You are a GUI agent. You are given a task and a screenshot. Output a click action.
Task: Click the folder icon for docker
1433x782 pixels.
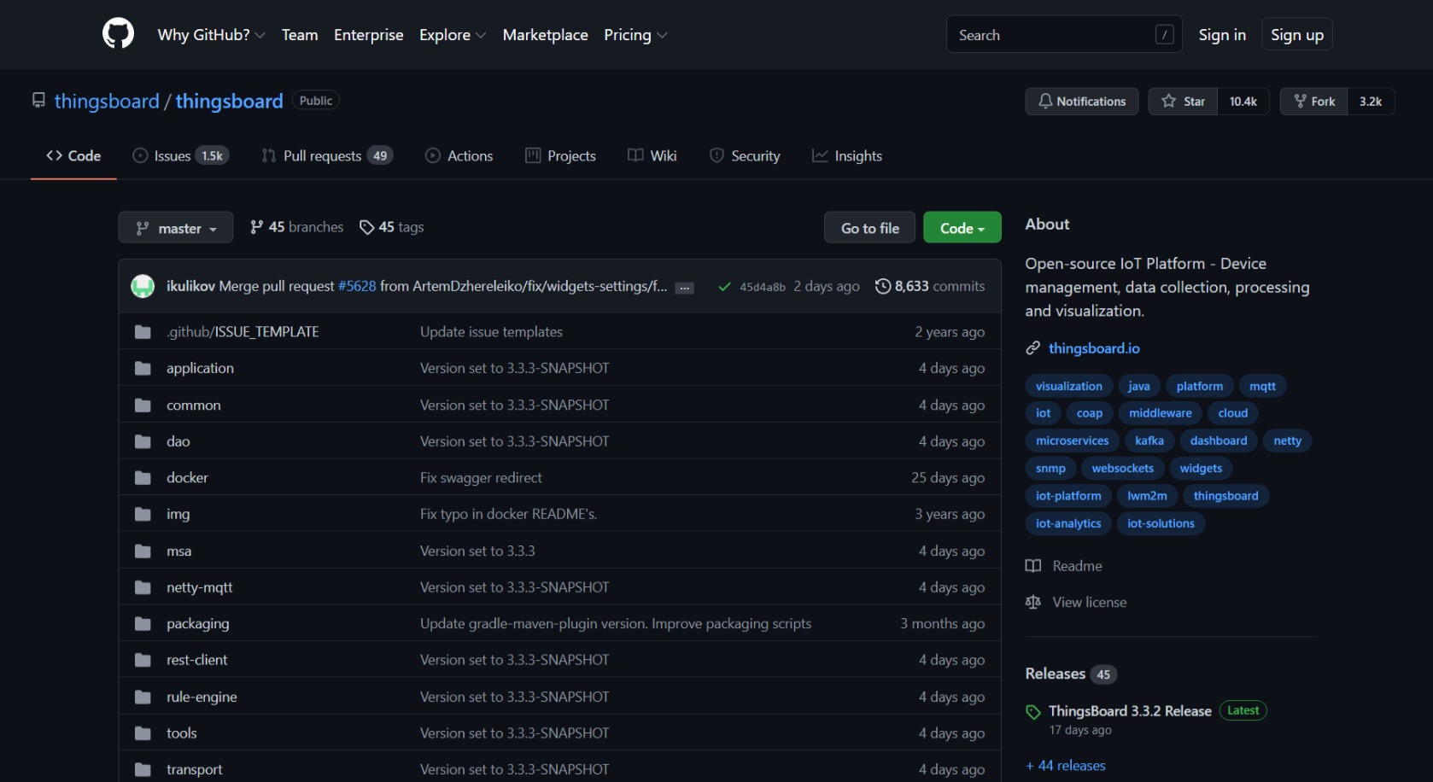pos(143,478)
